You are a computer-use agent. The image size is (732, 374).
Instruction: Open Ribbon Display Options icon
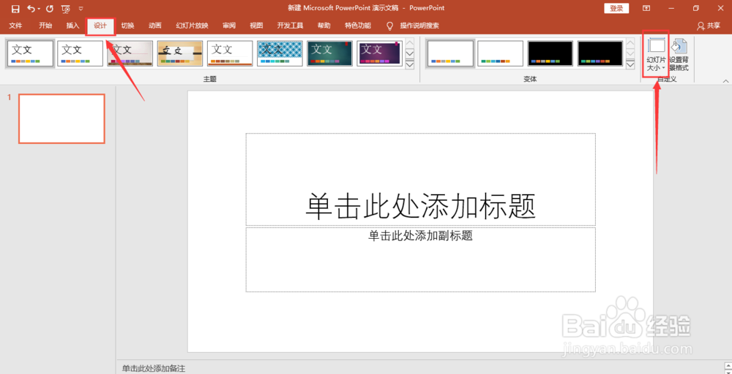(646, 8)
